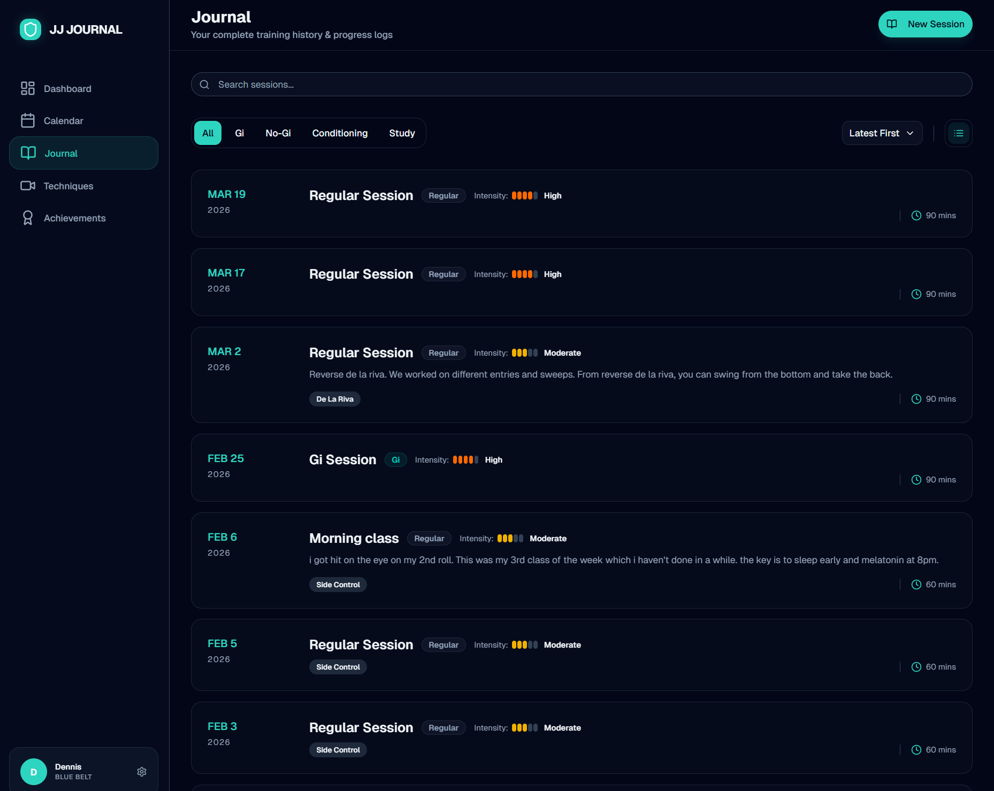Image resolution: width=994 pixels, height=791 pixels.
Task: Open Techniques via its video camera icon
Action: (x=28, y=186)
